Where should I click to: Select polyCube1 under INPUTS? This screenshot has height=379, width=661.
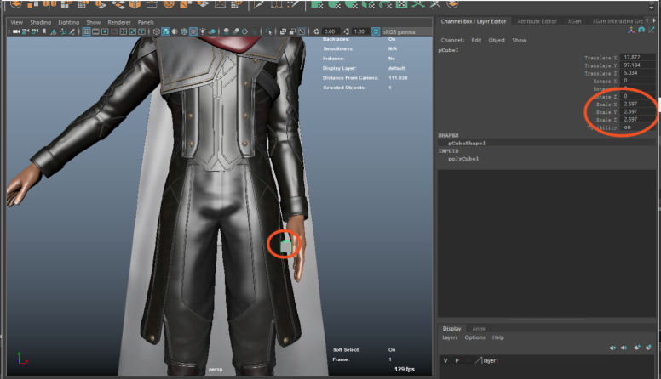click(463, 159)
